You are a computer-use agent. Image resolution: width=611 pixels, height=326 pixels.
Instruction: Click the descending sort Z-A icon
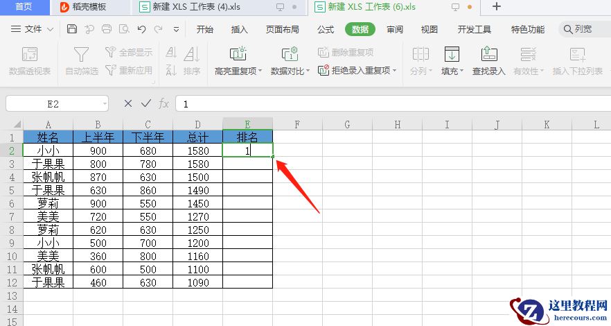coord(171,70)
